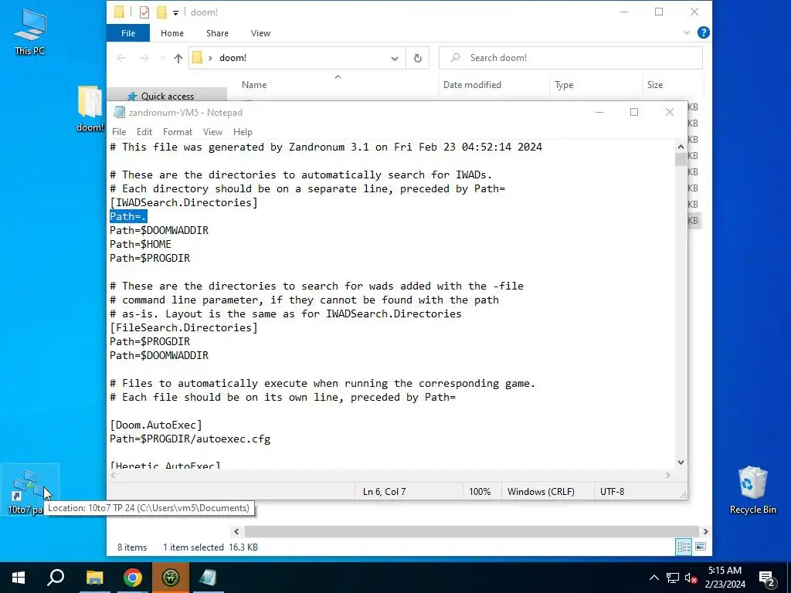Open the Explorer View tab
791x593 pixels.
tap(261, 33)
